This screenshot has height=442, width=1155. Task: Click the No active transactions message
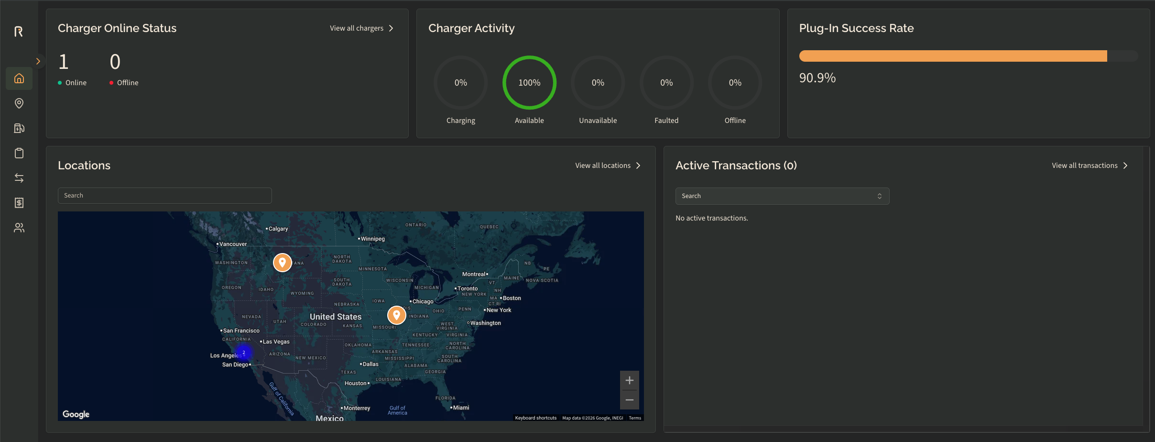tap(712, 218)
